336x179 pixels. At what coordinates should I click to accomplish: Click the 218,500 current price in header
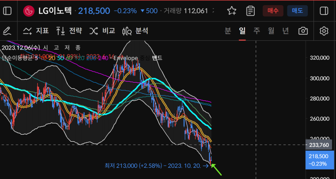pos(94,11)
